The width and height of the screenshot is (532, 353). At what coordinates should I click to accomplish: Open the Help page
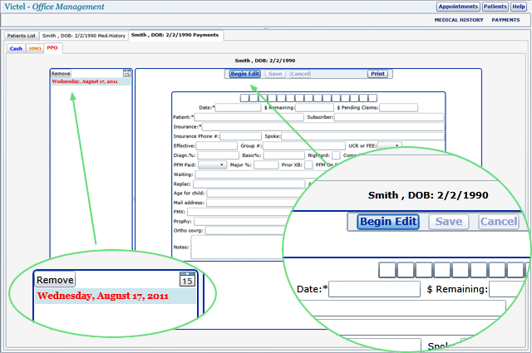(x=519, y=7)
